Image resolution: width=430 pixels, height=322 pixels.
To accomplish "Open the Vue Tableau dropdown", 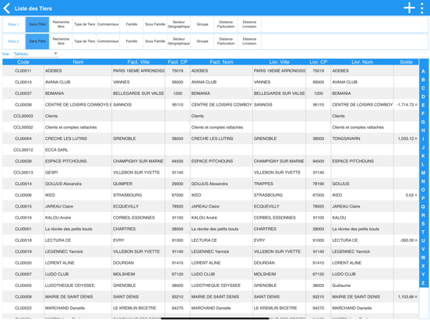I will [36, 54].
